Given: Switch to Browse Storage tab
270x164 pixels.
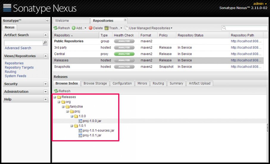Looking at the screenshot, I should (95, 83).
